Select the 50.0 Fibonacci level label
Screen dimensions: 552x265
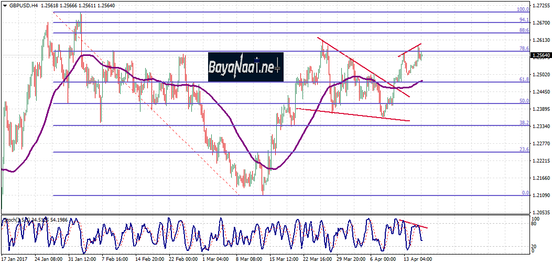(523, 101)
